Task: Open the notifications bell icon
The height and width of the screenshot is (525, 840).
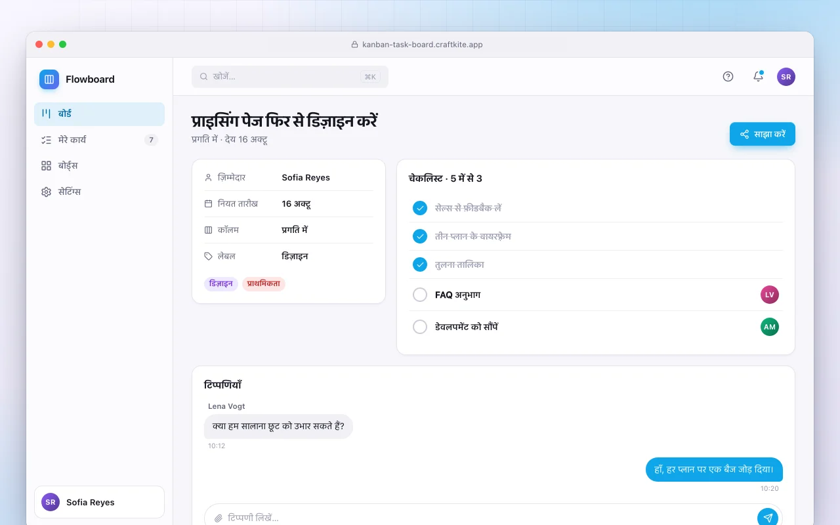Action: pos(758,77)
